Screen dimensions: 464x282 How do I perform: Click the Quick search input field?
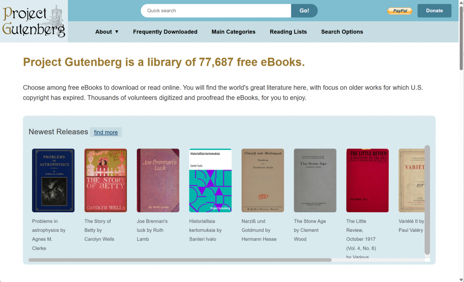(216, 11)
